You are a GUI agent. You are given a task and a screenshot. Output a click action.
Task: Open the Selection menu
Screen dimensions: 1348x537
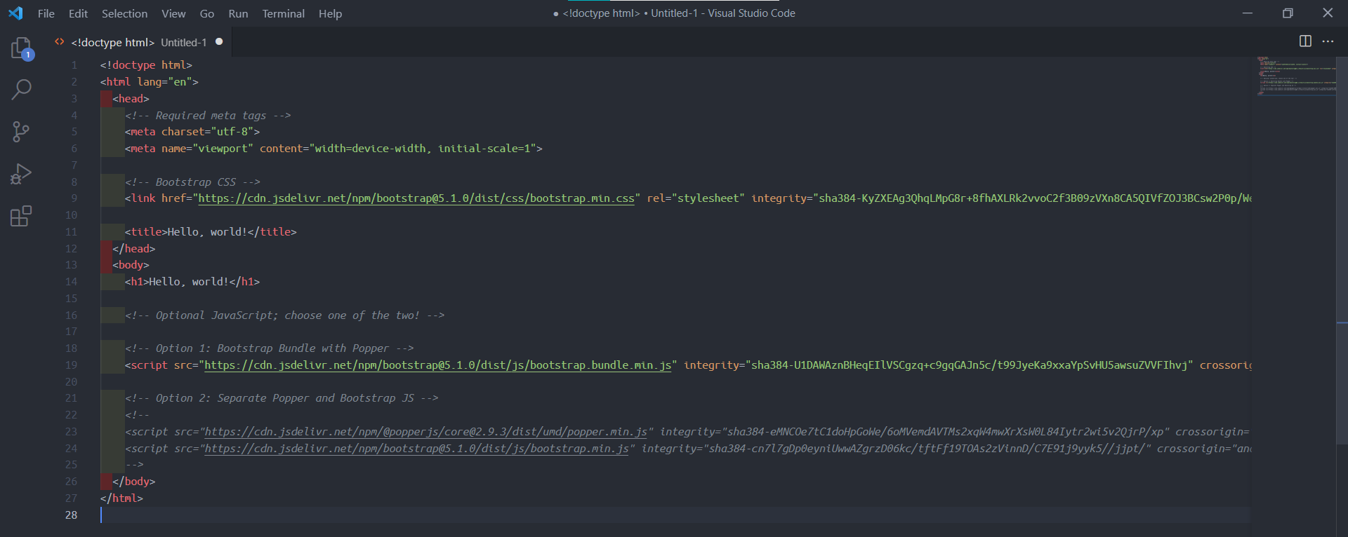coord(124,13)
